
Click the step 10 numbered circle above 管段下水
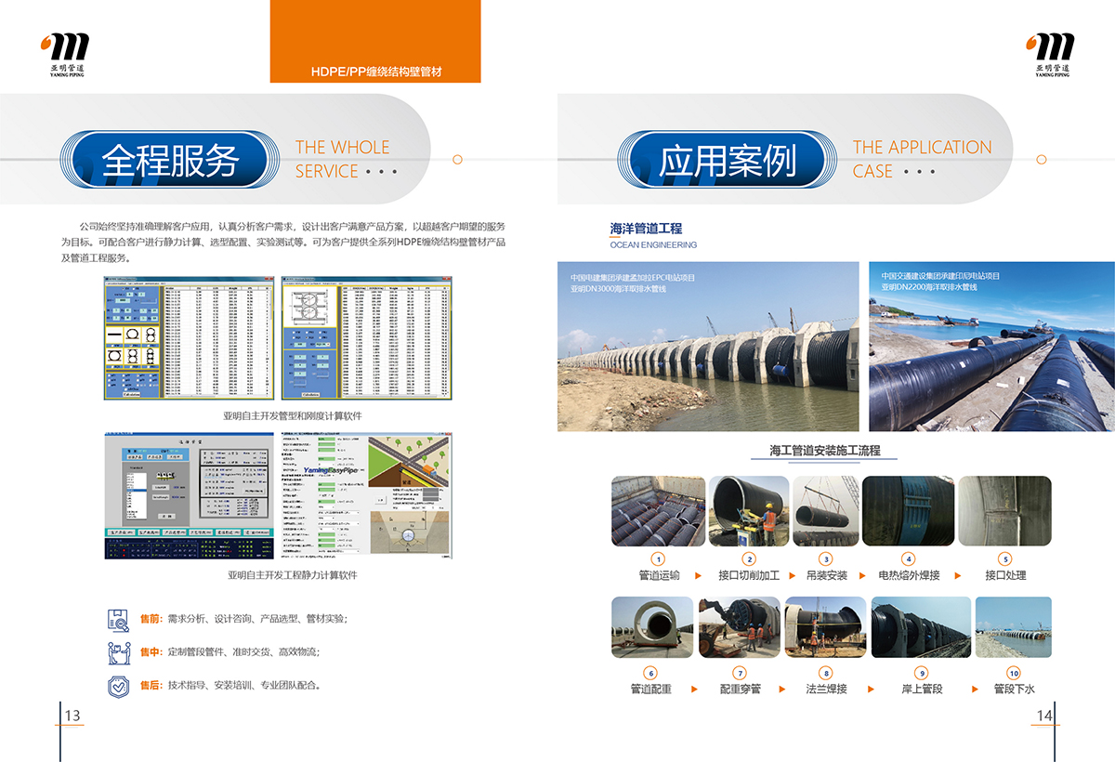pyautogui.click(x=1014, y=673)
